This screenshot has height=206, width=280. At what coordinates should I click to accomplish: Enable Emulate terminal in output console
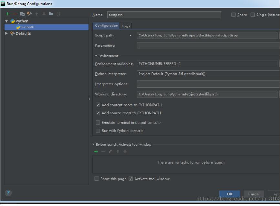(98, 123)
